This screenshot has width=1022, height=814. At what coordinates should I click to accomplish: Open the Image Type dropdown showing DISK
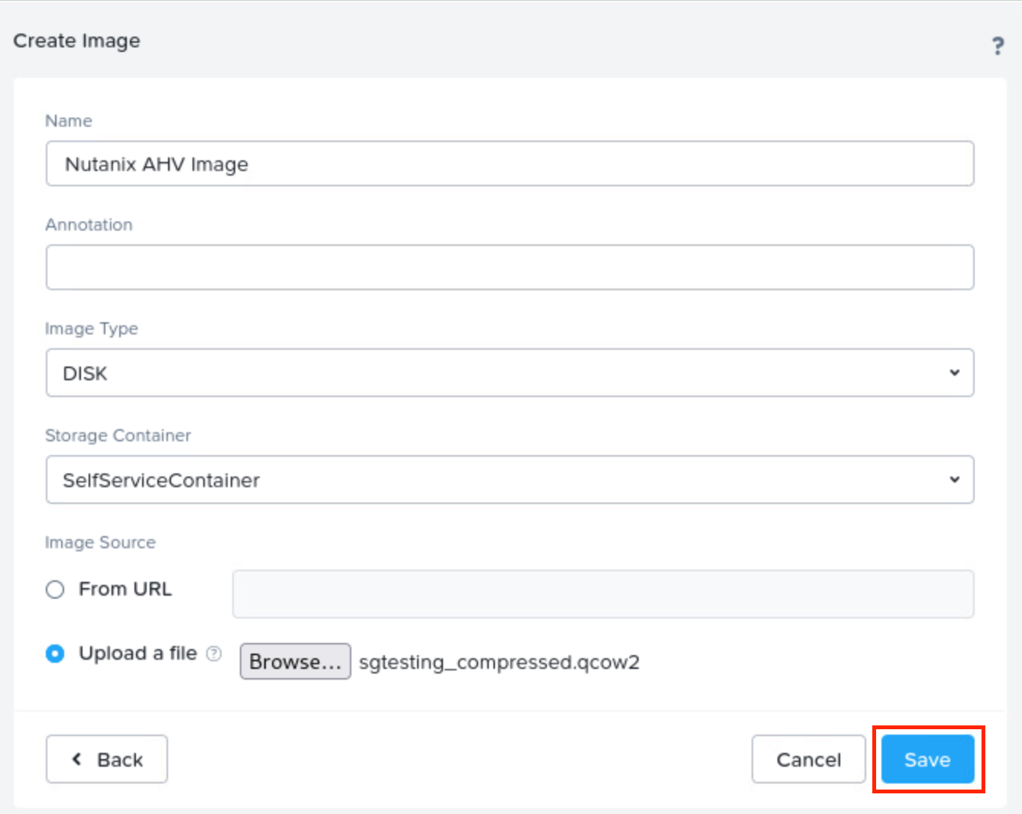click(x=510, y=373)
